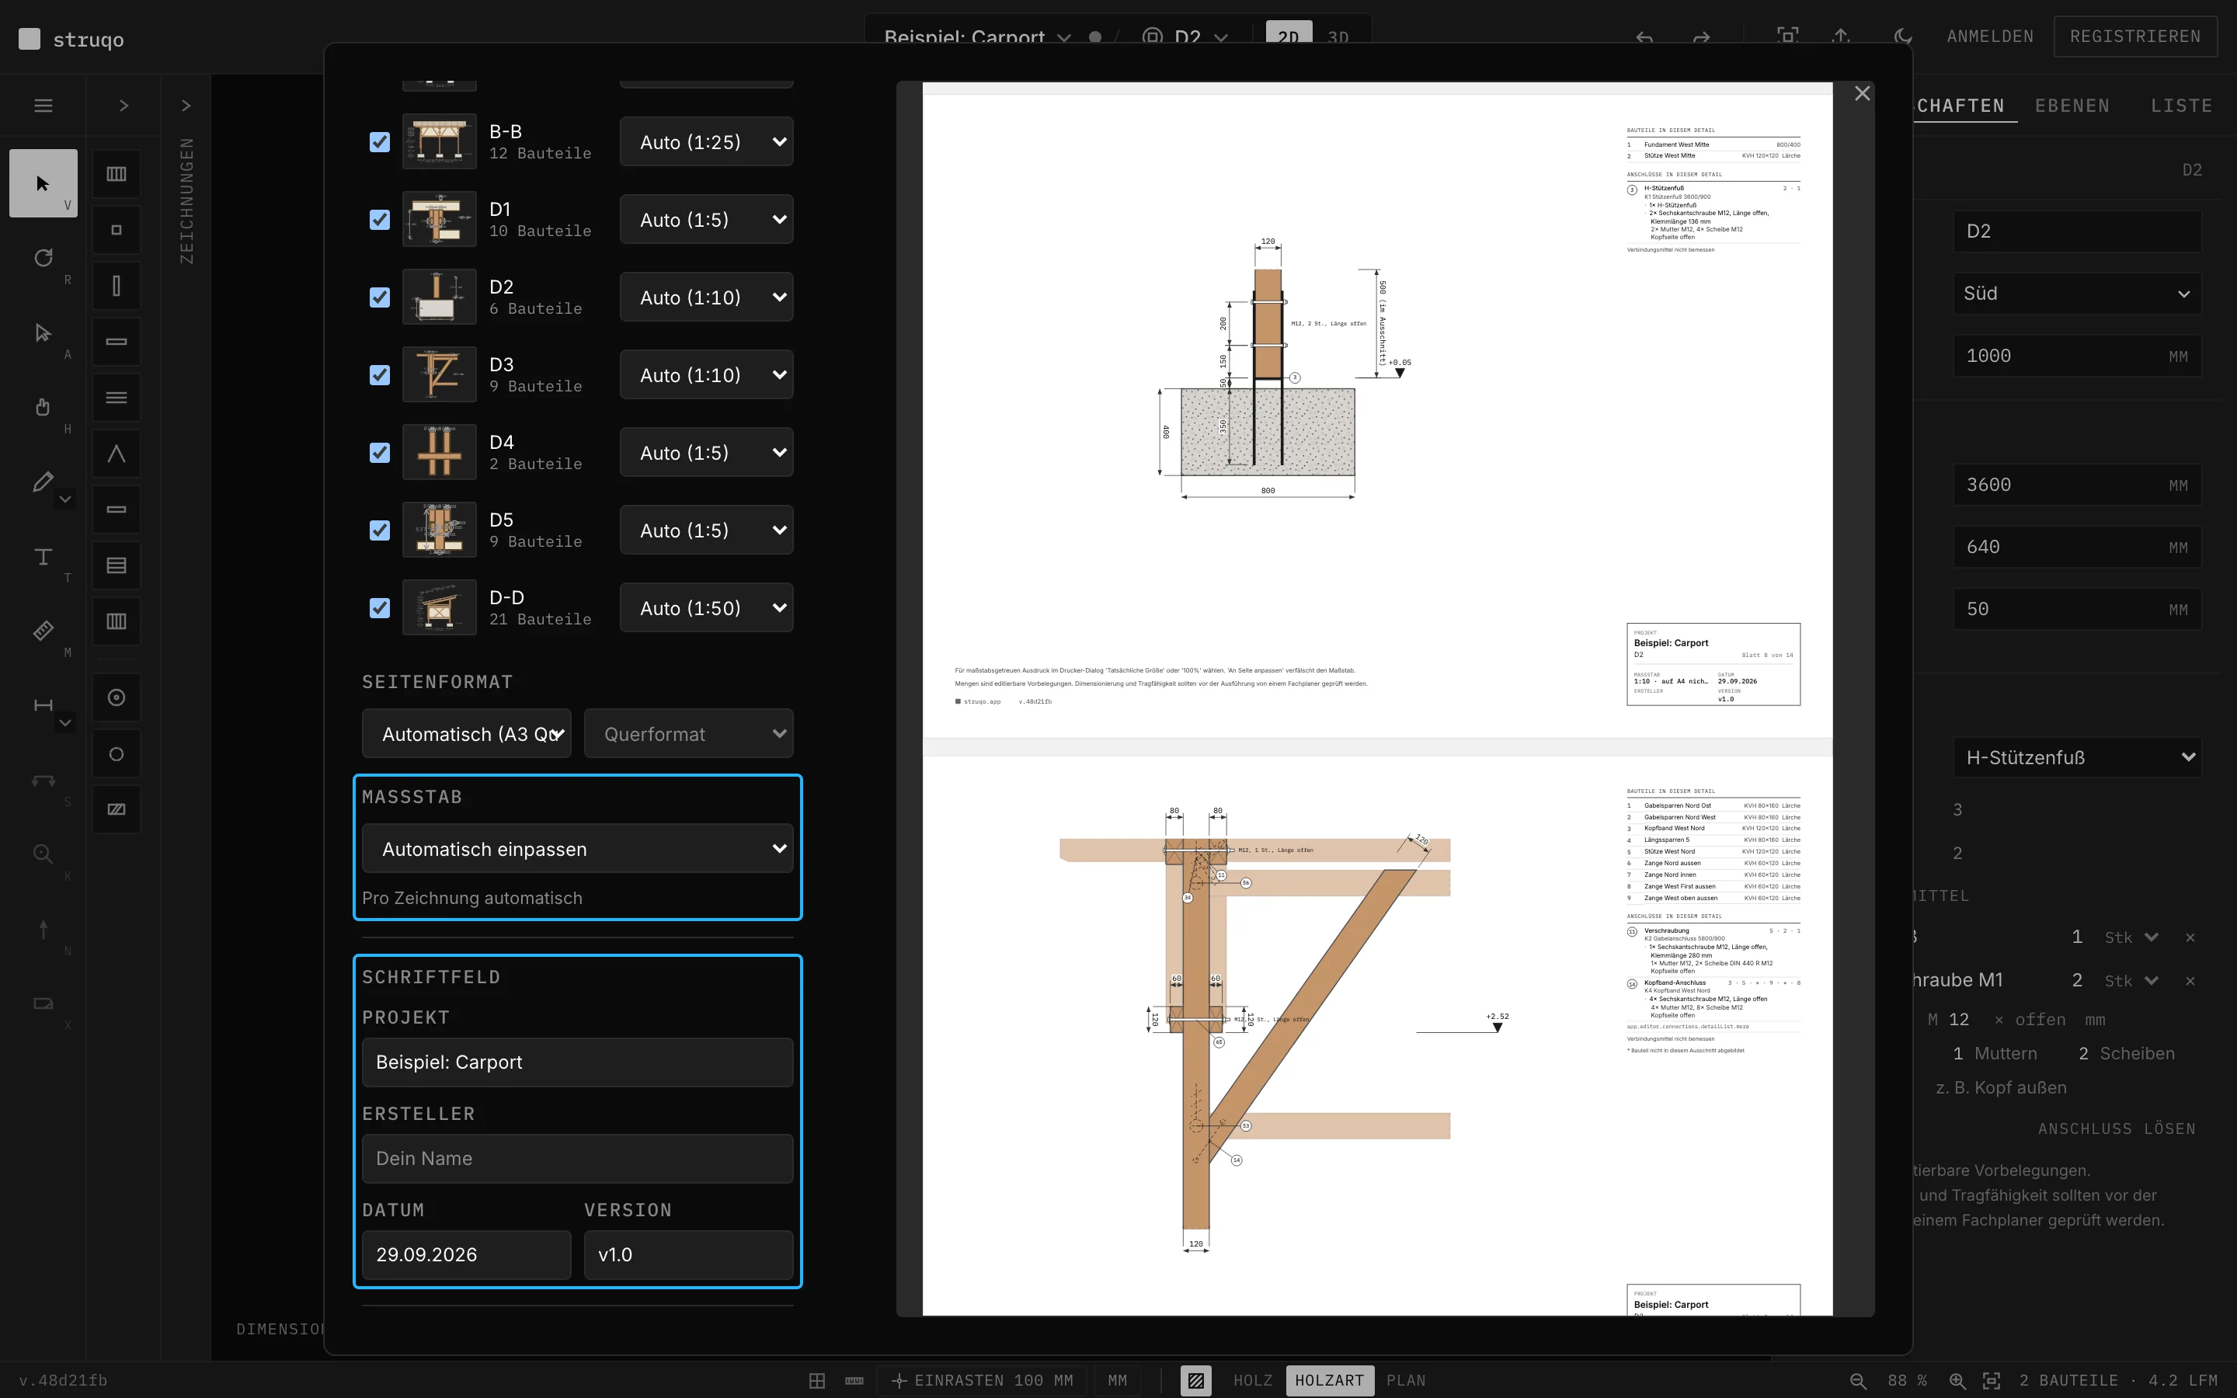
Task: Switch to the EBENEN tab
Action: click(2072, 106)
